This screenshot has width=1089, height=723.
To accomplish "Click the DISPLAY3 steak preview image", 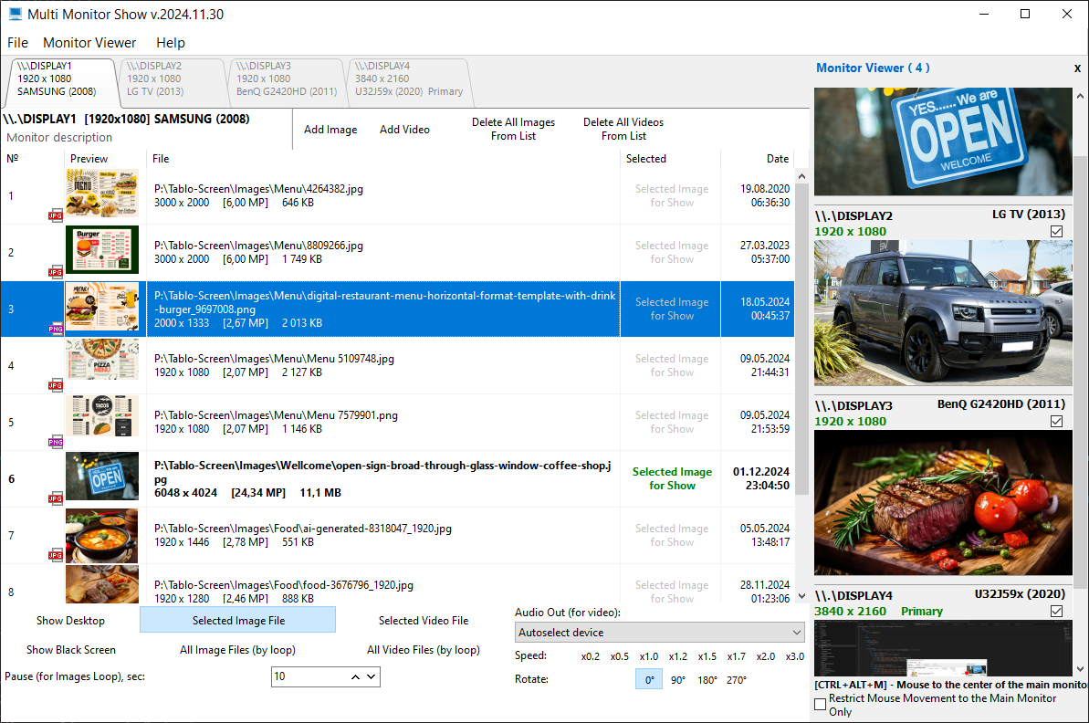I will tap(943, 503).
